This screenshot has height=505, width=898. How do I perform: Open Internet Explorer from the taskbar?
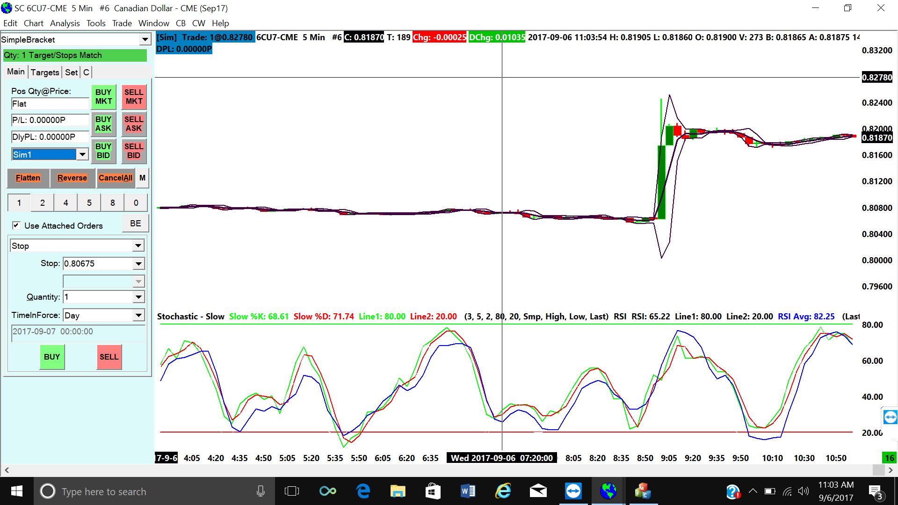point(503,491)
